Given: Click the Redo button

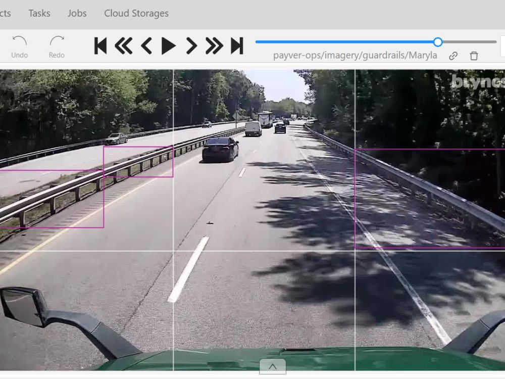Looking at the screenshot, I should (x=57, y=47).
